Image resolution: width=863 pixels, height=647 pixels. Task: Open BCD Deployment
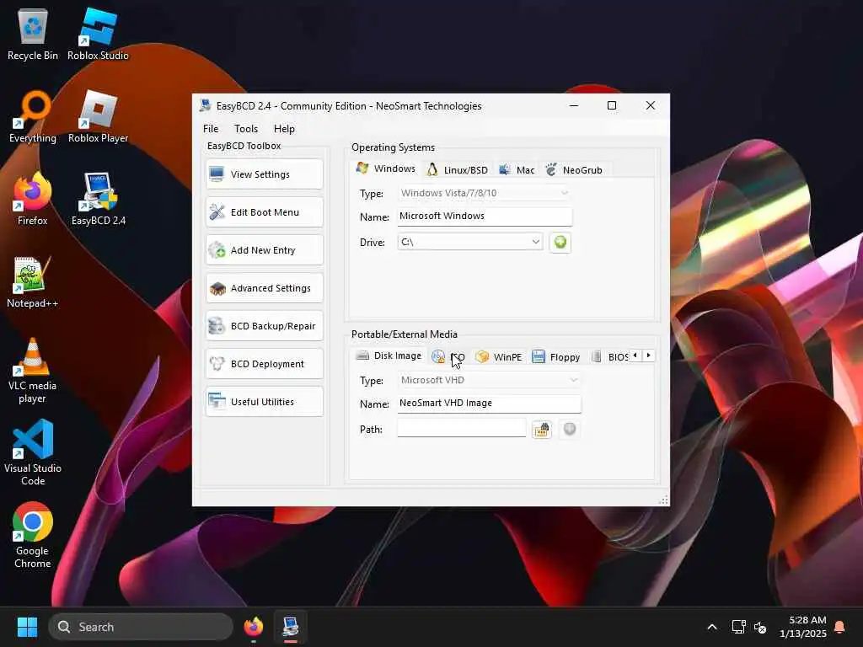pos(264,364)
